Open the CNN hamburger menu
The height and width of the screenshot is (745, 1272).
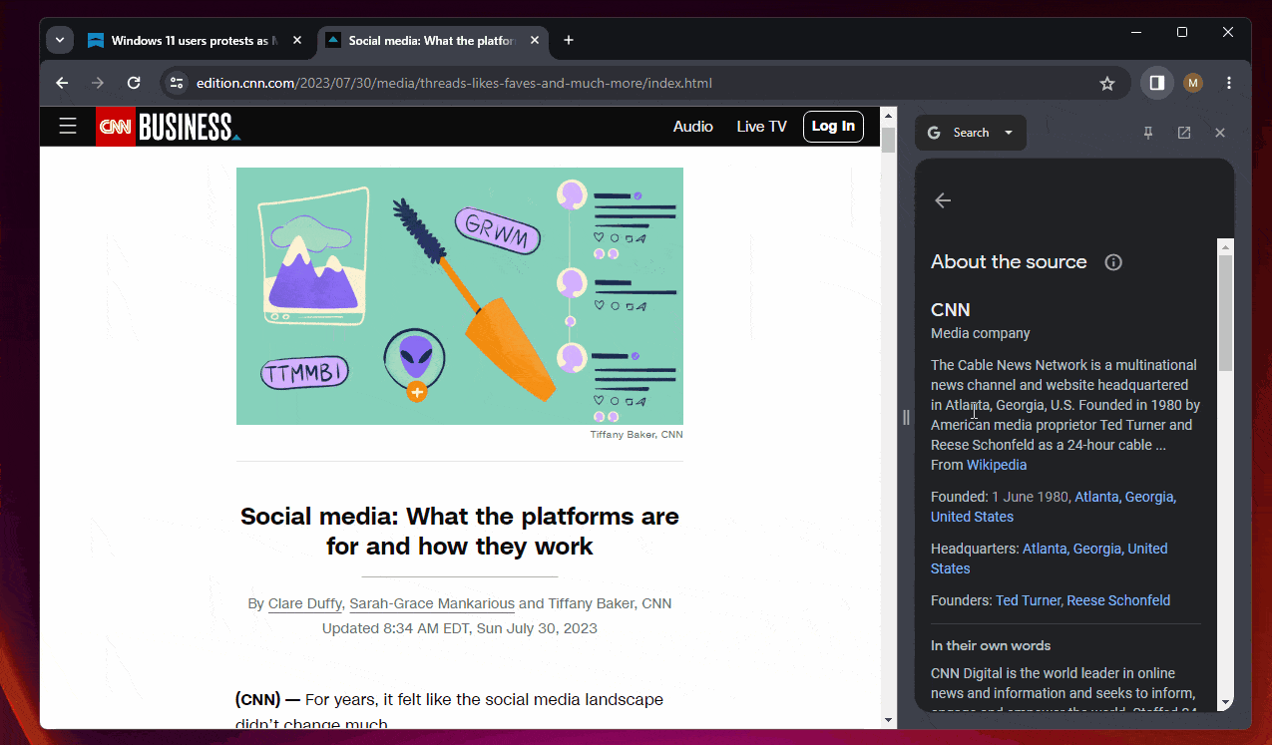click(67, 127)
